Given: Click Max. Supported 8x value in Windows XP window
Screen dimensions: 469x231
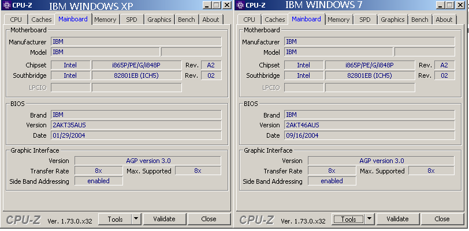Looking at the screenshot, I should pyautogui.click(x=198, y=171).
